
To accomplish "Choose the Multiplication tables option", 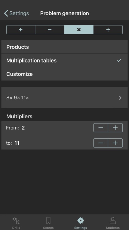I will coord(64,60).
